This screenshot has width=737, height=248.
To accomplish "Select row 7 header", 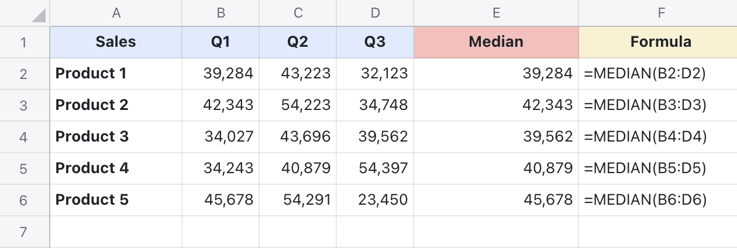I will [23, 232].
